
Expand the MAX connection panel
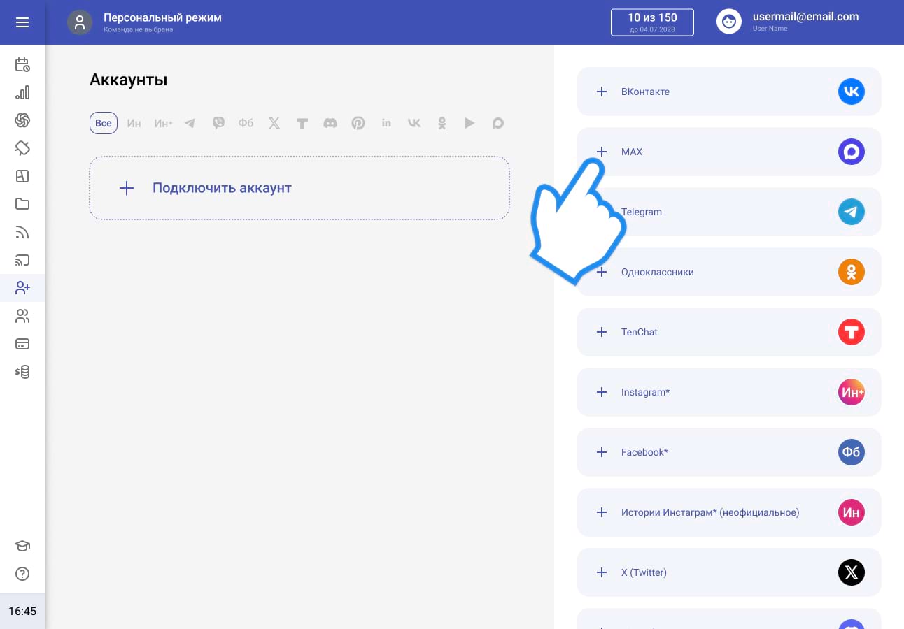(x=728, y=152)
